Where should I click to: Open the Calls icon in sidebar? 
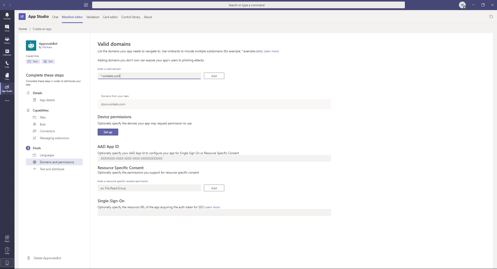coord(7,64)
